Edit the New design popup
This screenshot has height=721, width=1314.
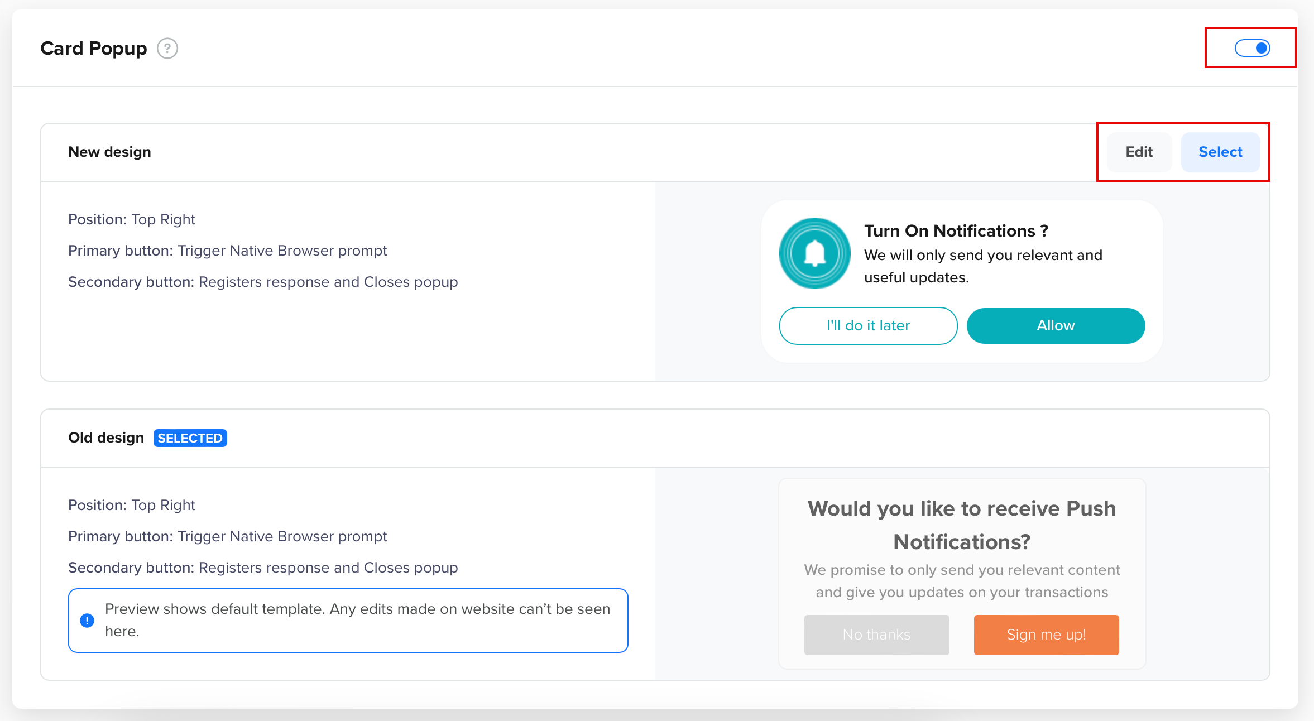tap(1139, 152)
